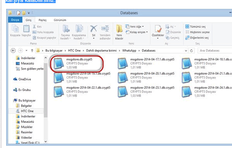Open the recent locations dropdown arrow
The image size is (232, 148).
[26, 51]
